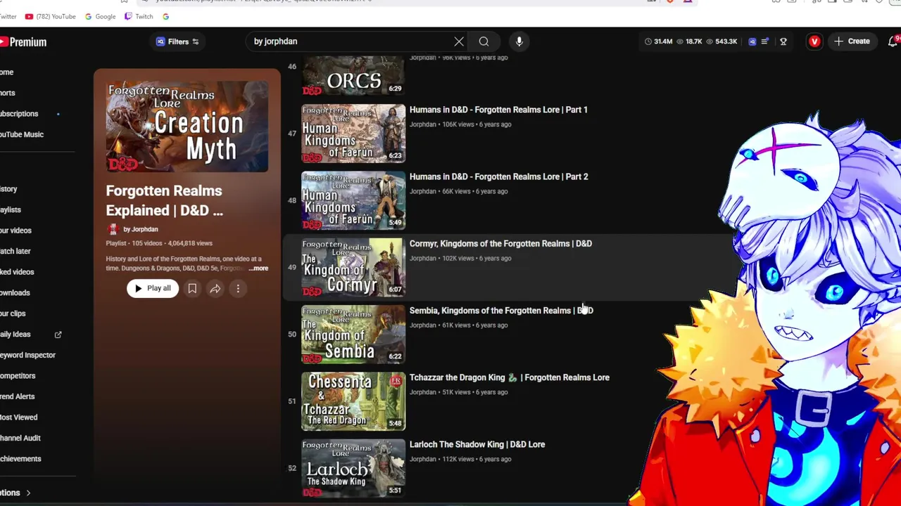Screen dimensions: 901x506
Task: Play all videos in the playlist
Action: coord(153,288)
